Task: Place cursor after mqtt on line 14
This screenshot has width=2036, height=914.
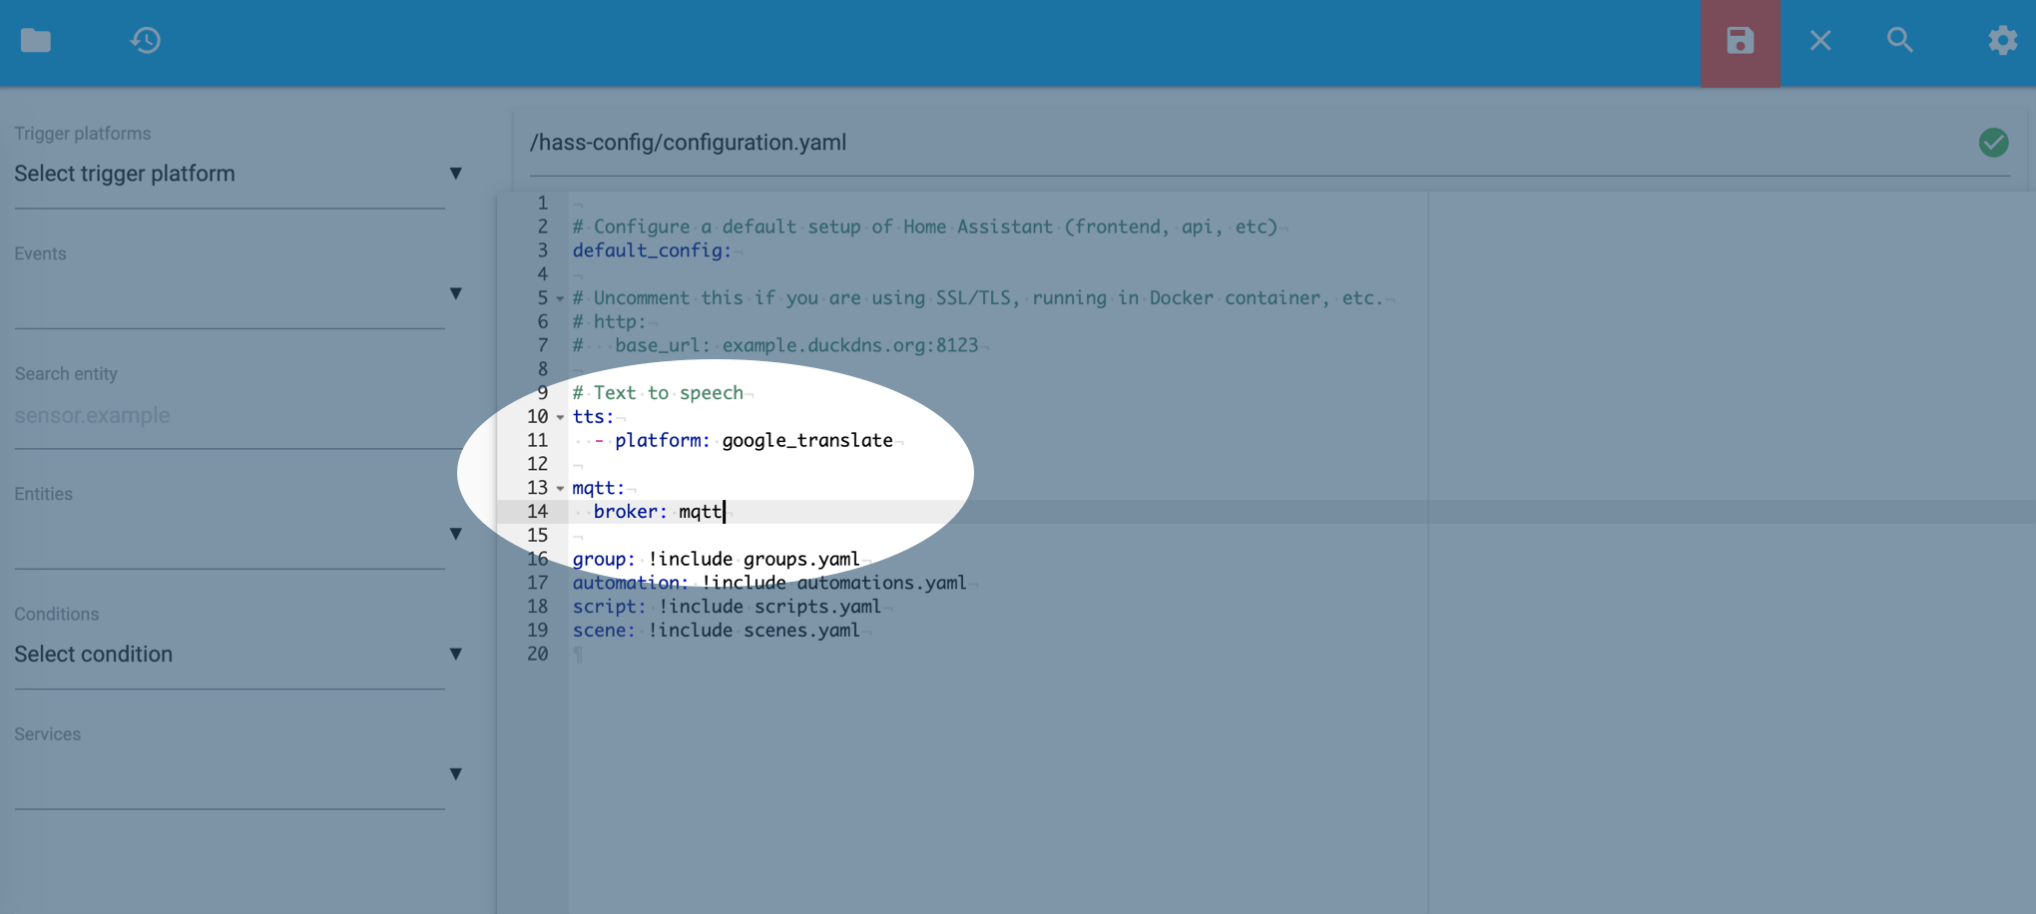Action: [725, 512]
